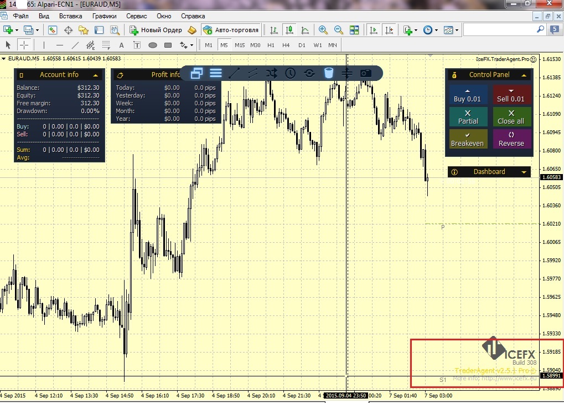The image size is (564, 403).
Task: Click the MetaEditor yellow book icon
Action: pyautogui.click(x=192, y=30)
